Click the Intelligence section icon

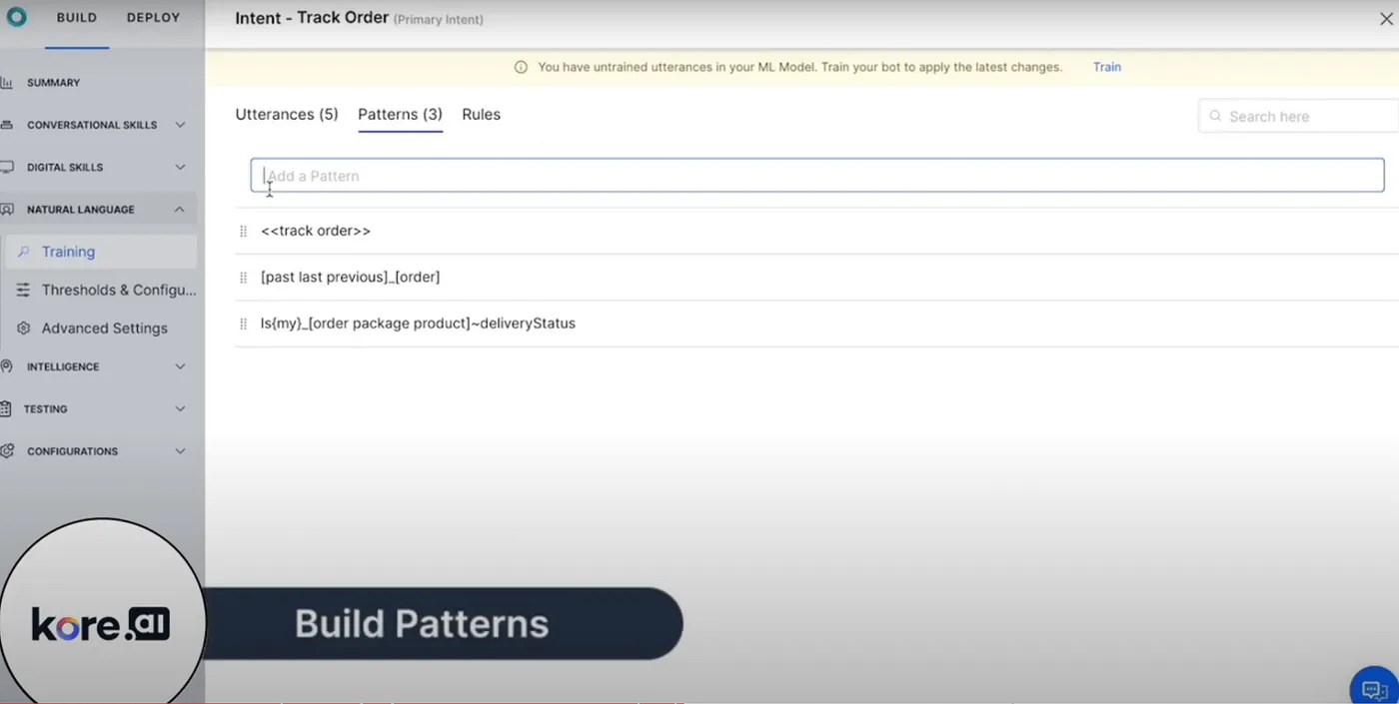pos(6,366)
